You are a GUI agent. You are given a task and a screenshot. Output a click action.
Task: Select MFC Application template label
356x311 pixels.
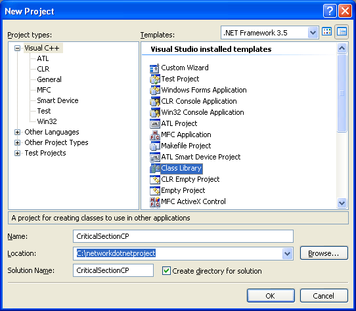[186, 135]
